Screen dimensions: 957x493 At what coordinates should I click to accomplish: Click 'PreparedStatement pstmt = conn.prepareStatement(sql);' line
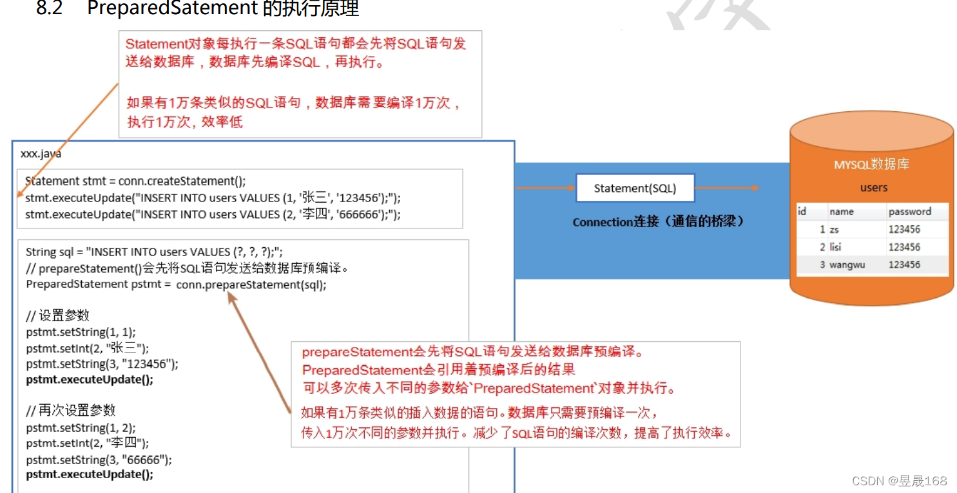tap(176, 284)
